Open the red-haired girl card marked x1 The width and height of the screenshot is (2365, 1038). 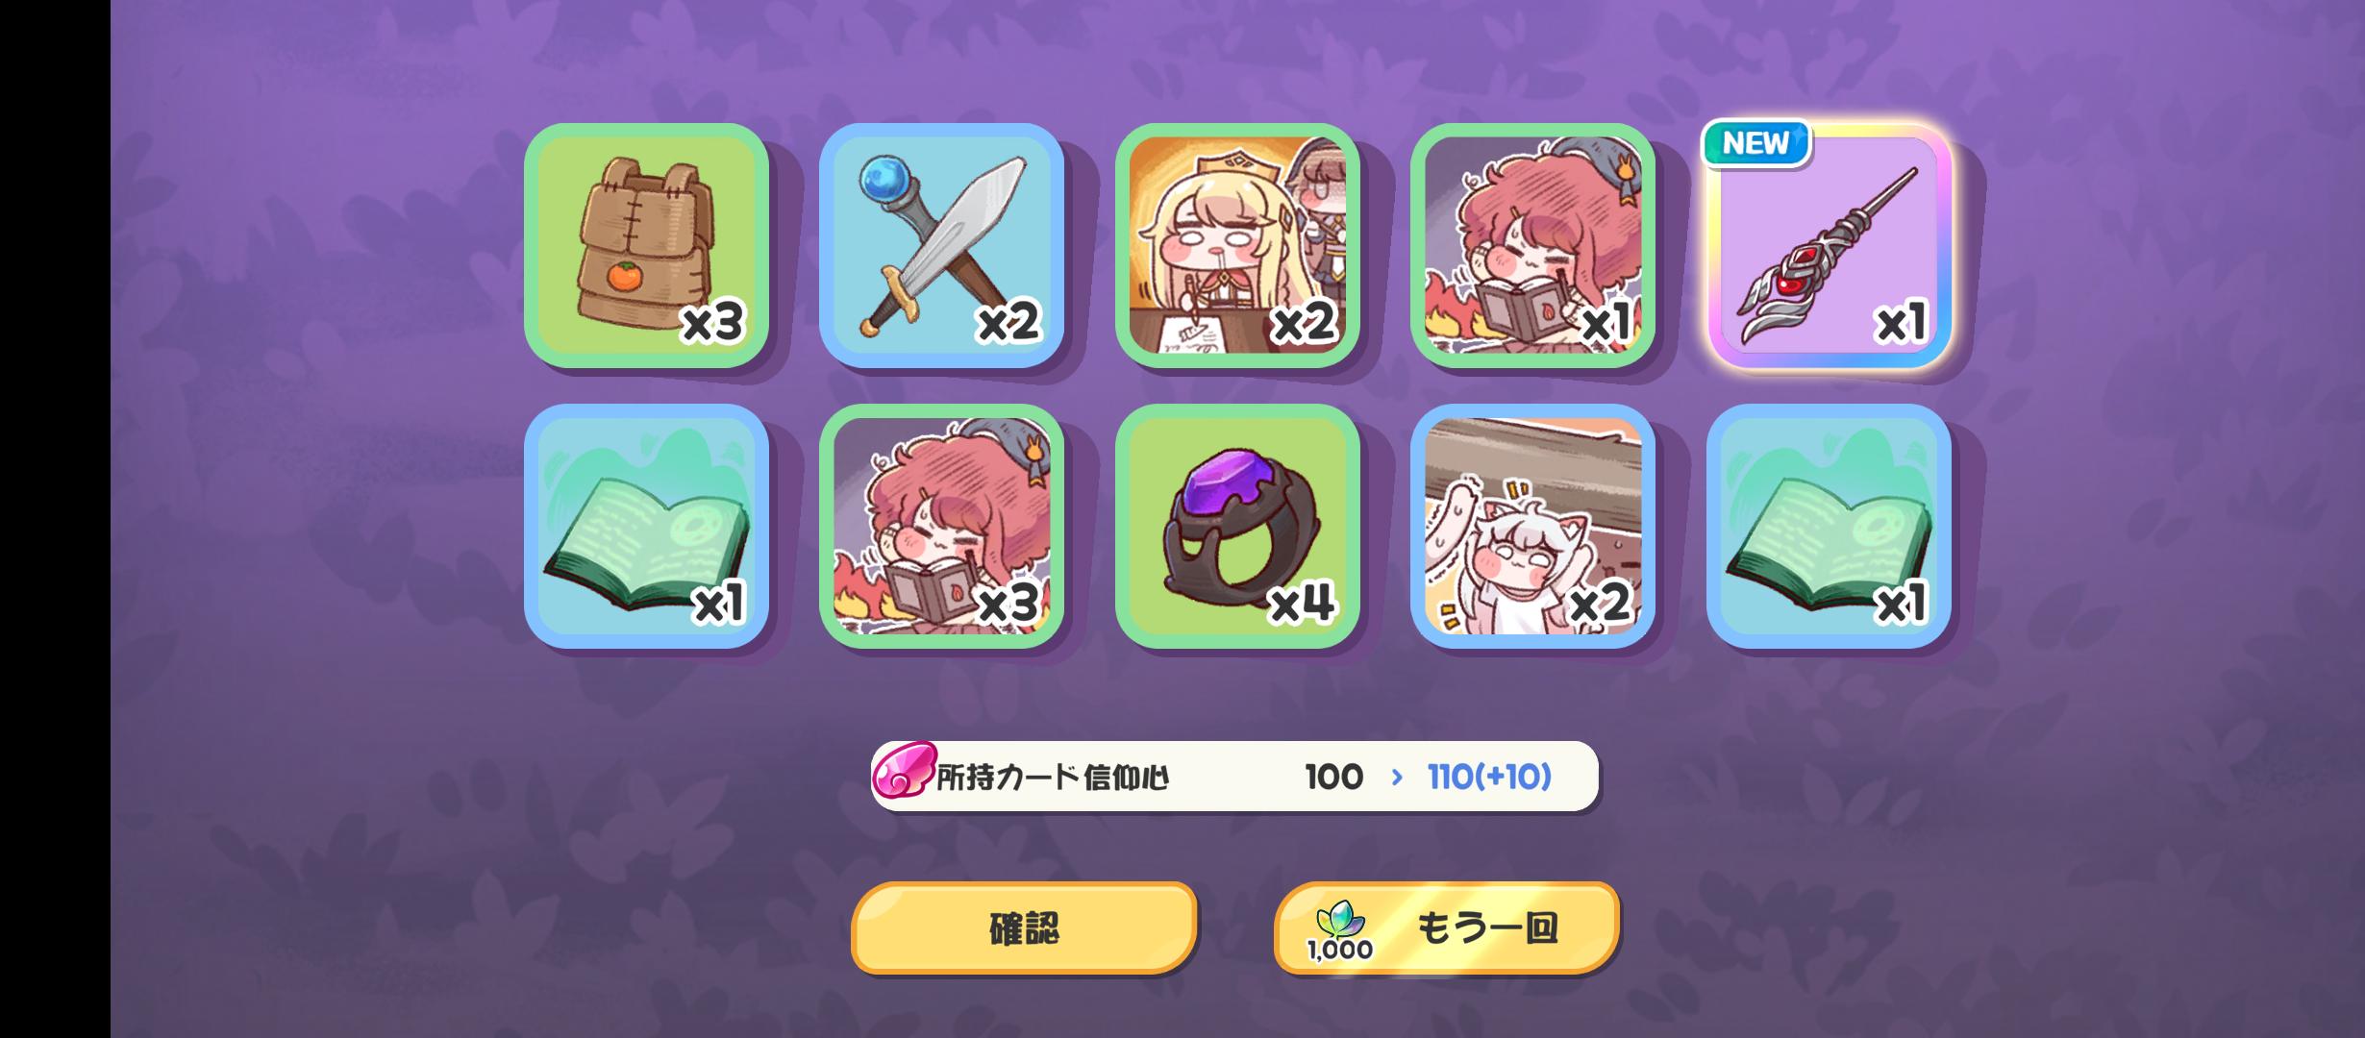[1532, 245]
